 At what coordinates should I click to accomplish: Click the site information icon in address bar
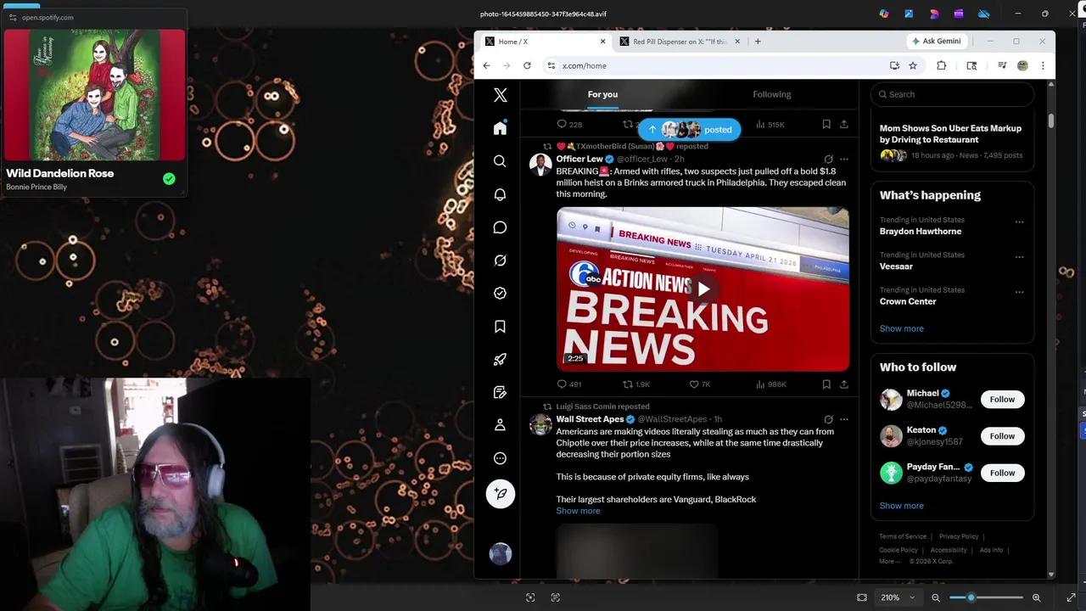(x=551, y=65)
